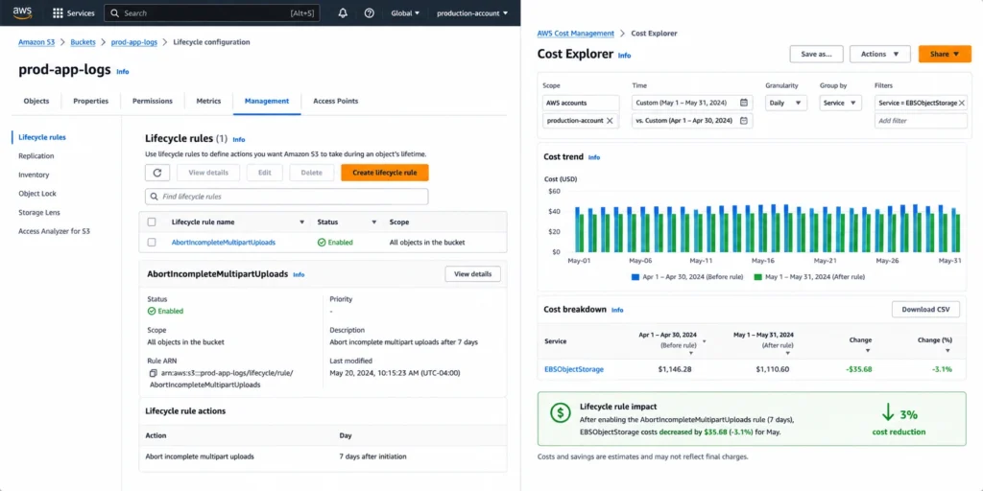Click calendar icon in Apr 1 – Apr 30 comparison range
Screen dimensions: 983x491
[x=744, y=120]
